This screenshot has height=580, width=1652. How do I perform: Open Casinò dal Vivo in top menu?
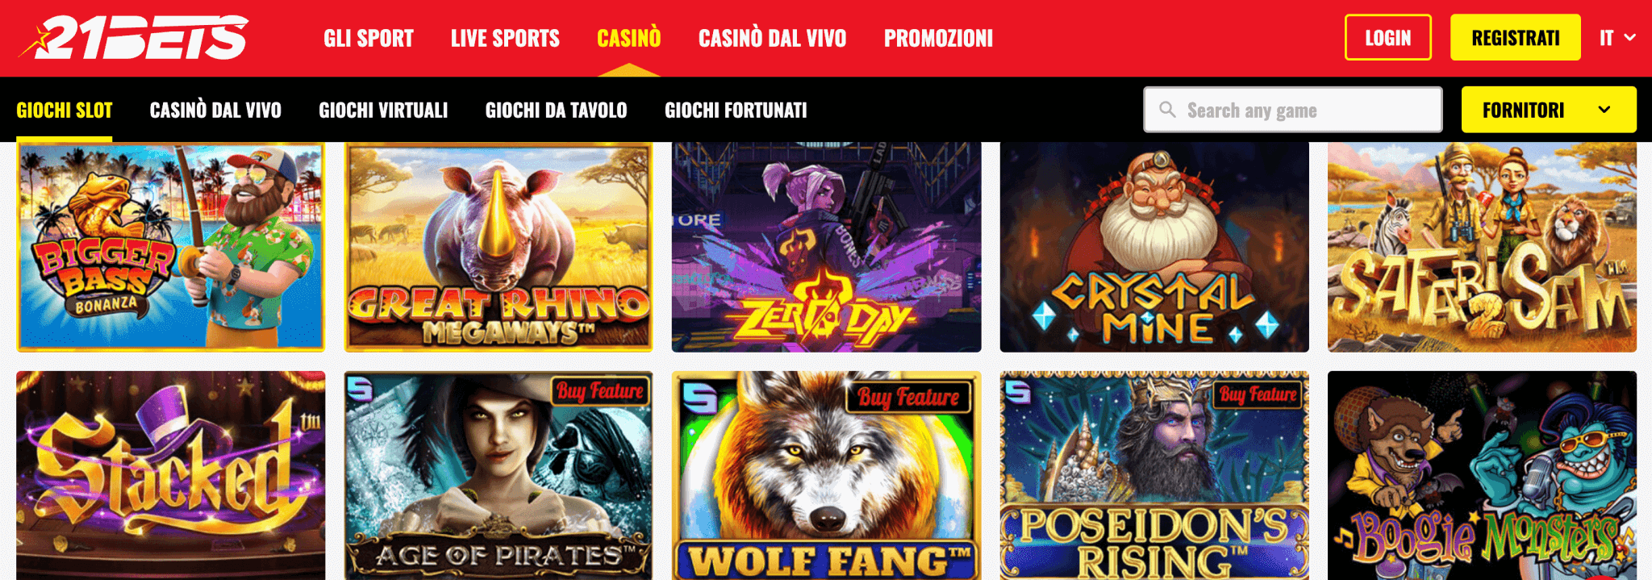coord(772,38)
